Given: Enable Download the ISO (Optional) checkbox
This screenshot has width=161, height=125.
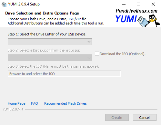Looking at the screenshot, I should pyautogui.click(x=97, y=54).
